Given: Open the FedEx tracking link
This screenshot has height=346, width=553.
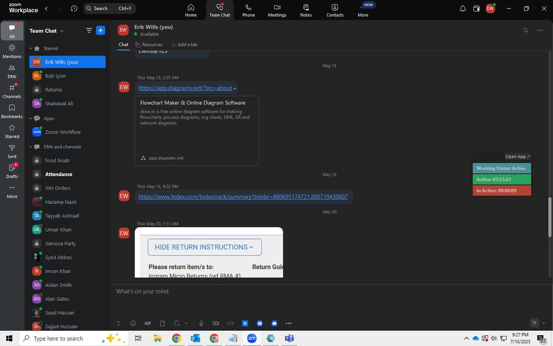Looking at the screenshot, I should [243, 197].
